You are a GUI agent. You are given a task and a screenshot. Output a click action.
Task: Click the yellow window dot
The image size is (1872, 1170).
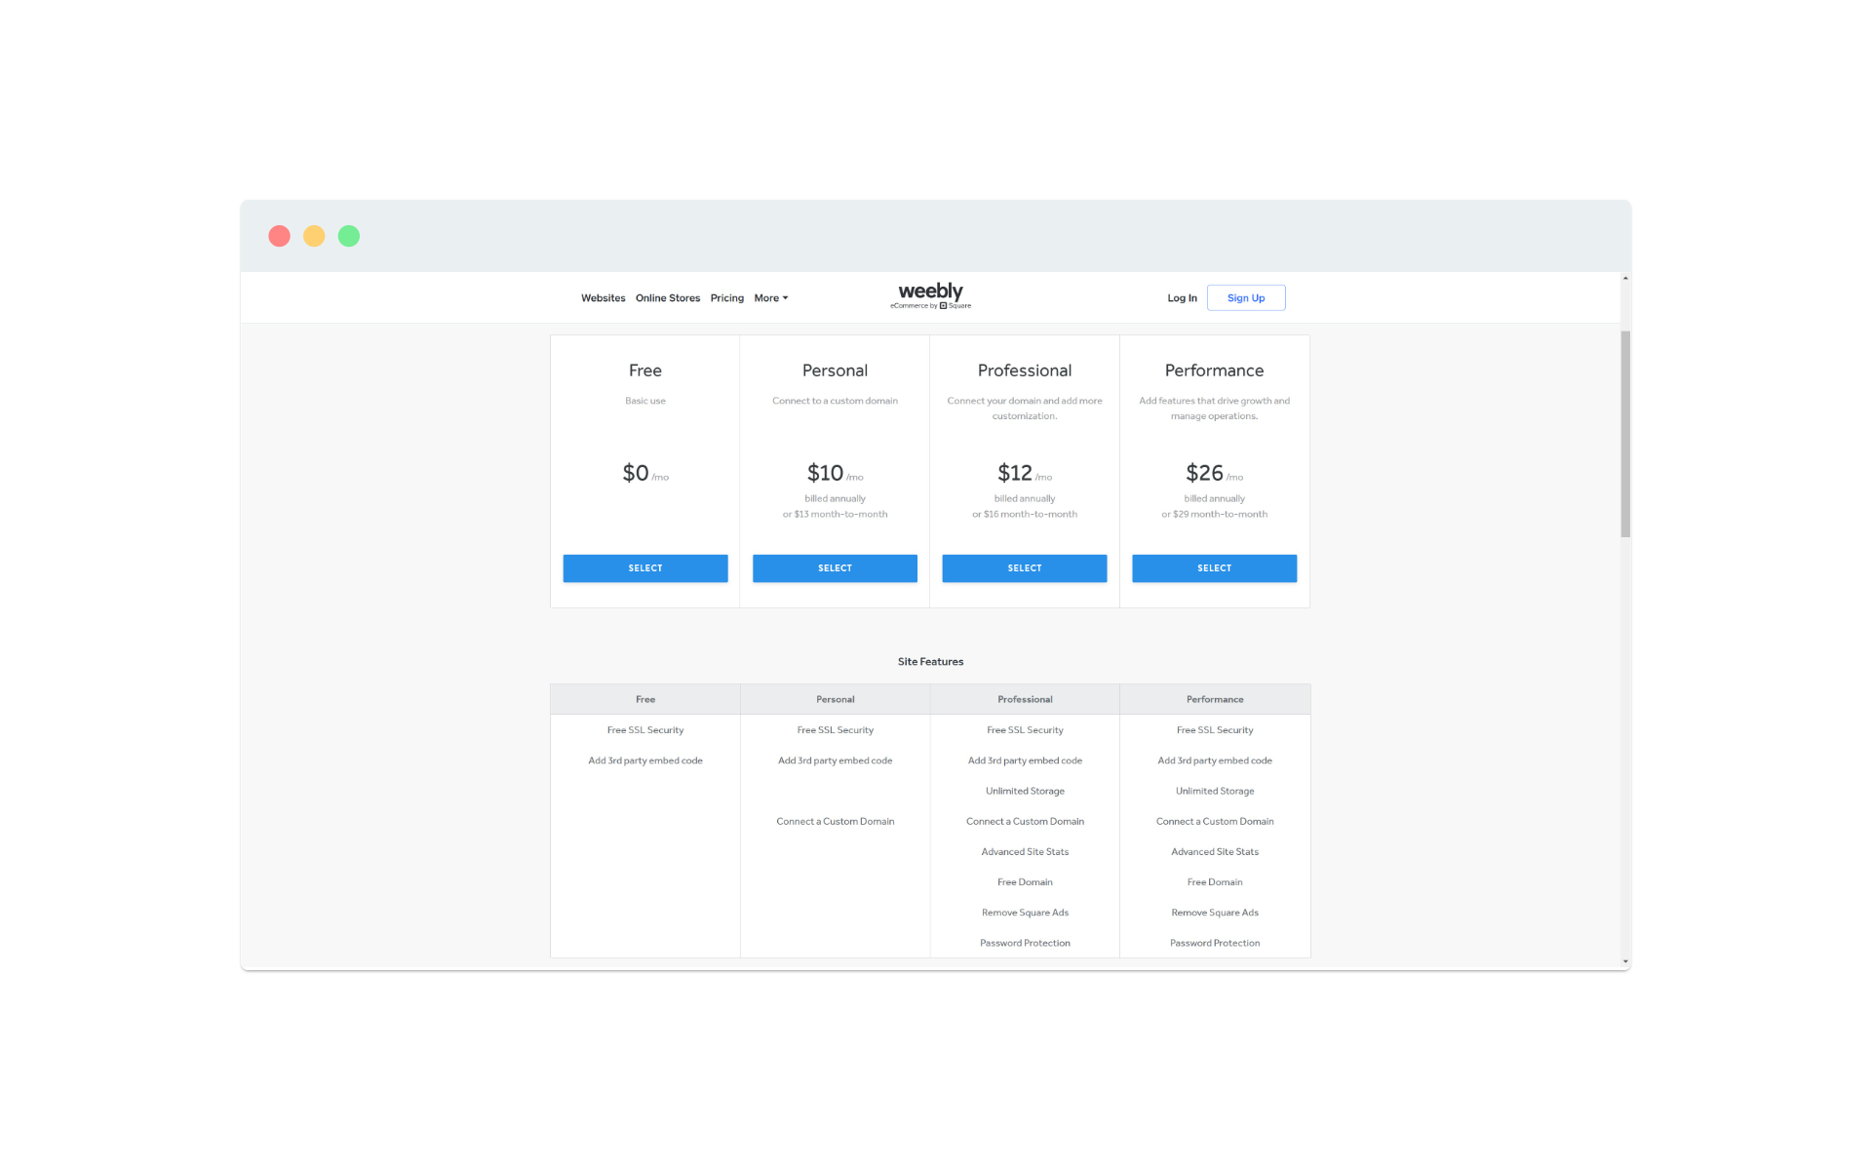pos(314,236)
